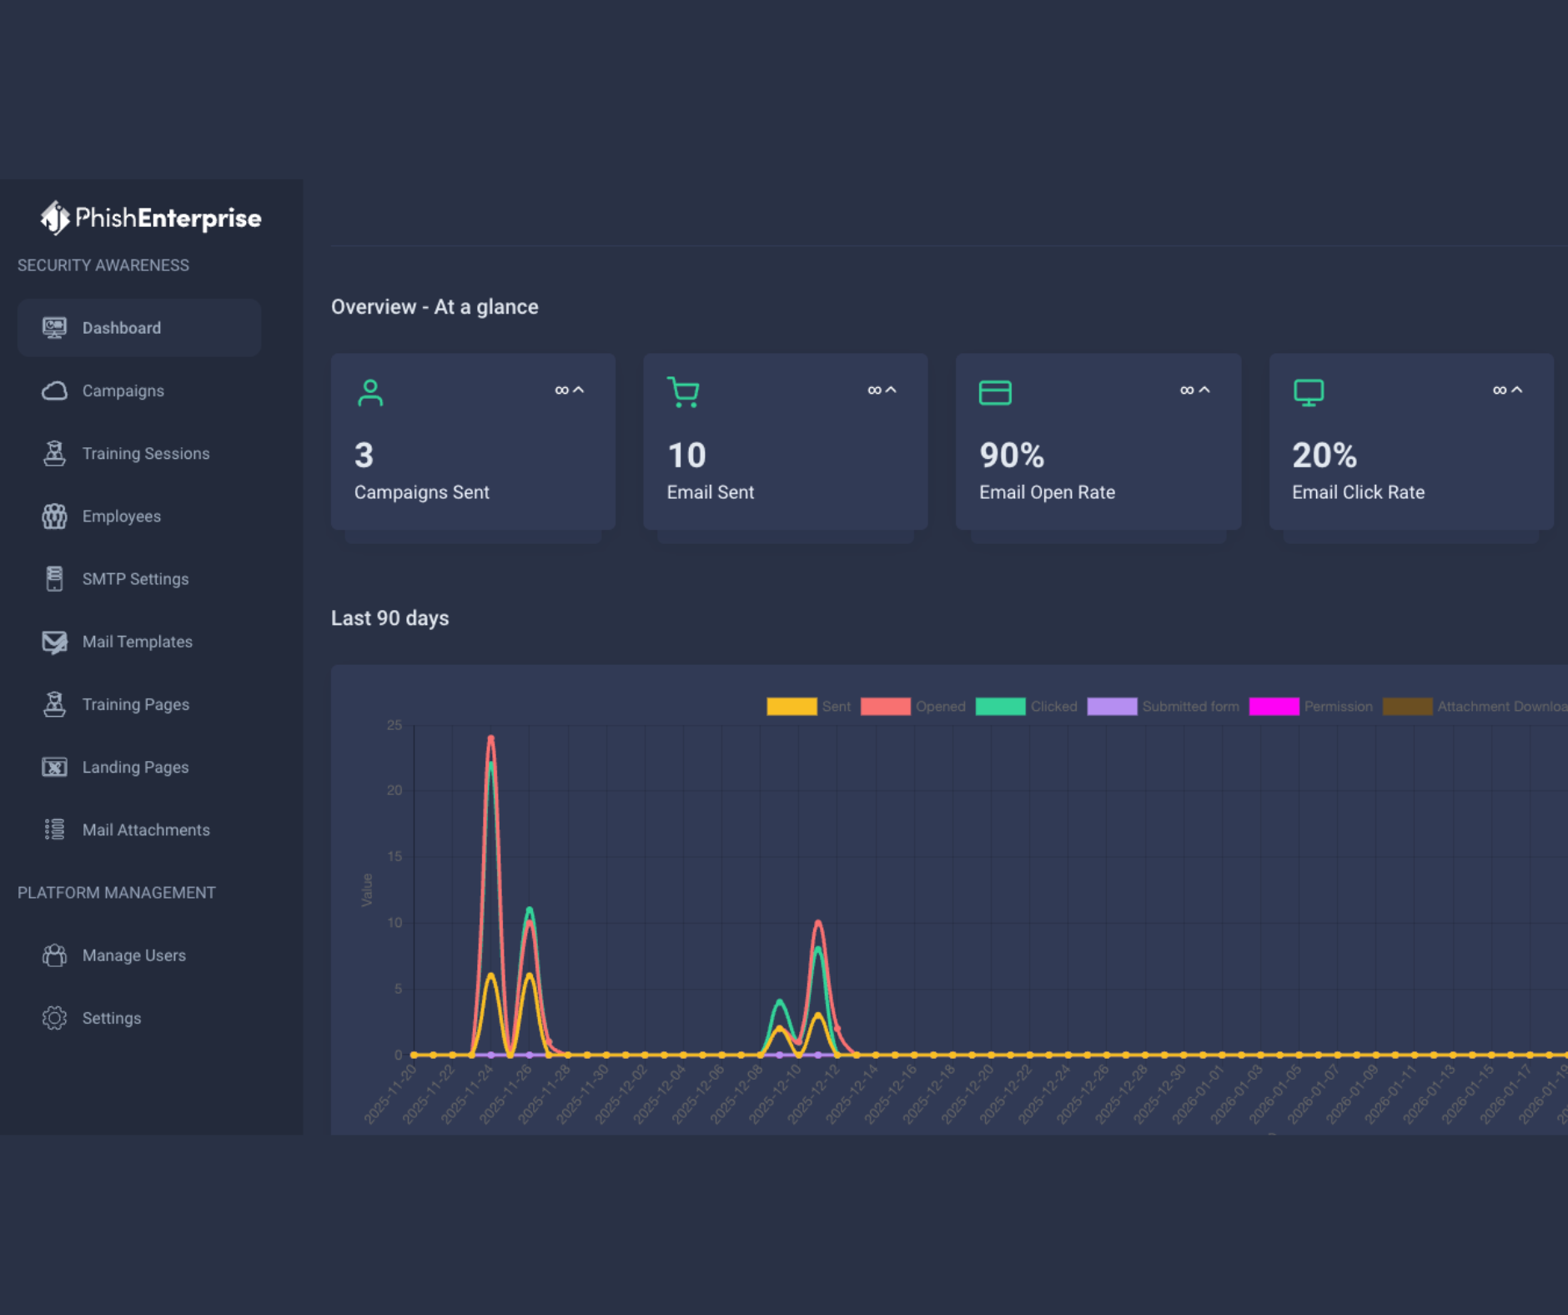Click the Manage Users icon
The width and height of the screenshot is (1568, 1315).
[53, 955]
